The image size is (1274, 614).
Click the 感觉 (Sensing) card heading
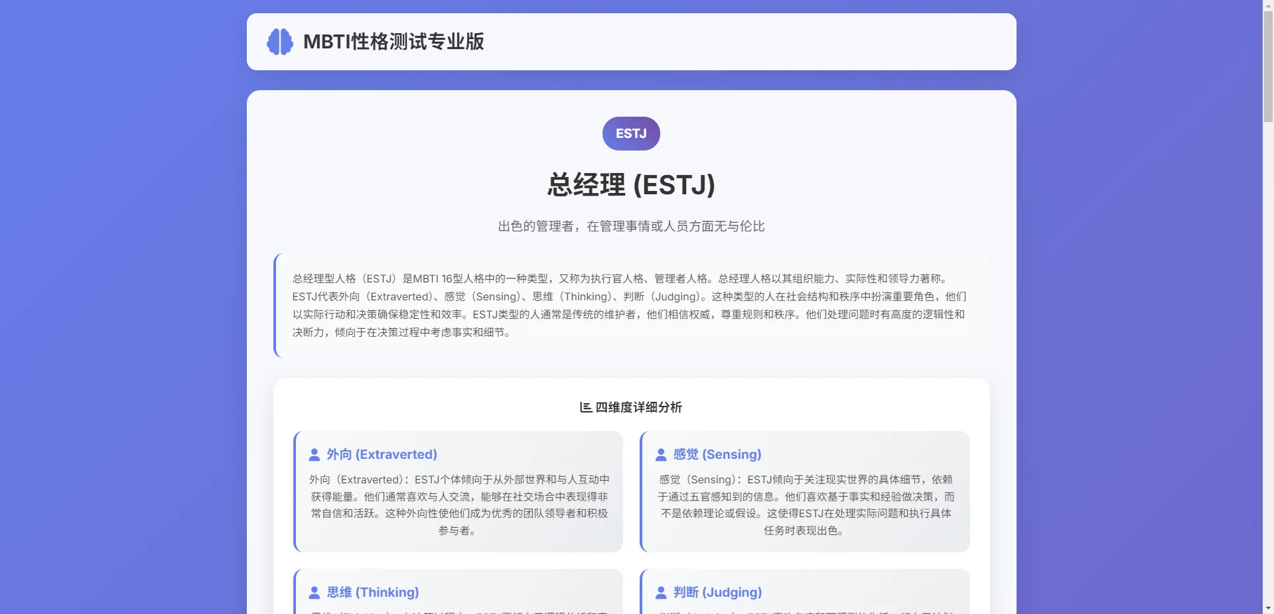(717, 454)
